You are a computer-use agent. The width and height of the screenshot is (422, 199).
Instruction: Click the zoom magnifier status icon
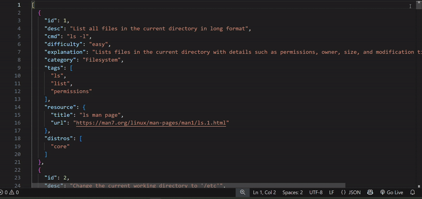click(x=243, y=192)
